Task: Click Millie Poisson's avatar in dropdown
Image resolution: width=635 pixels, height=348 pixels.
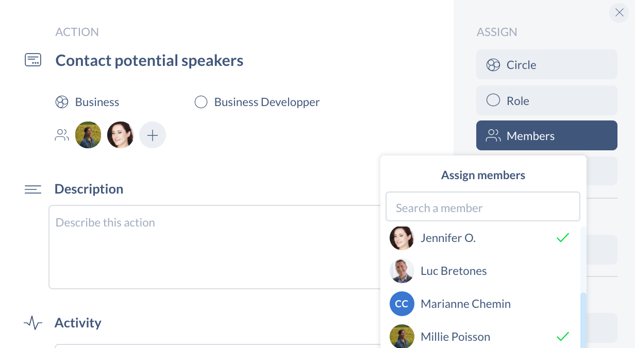Action: [402, 336]
